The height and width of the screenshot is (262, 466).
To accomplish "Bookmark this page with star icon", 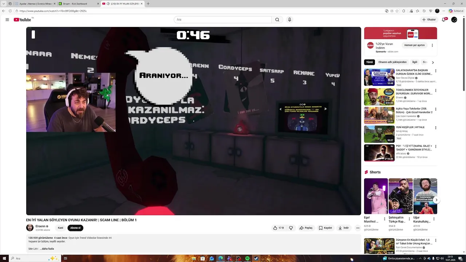I will pos(397,11).
